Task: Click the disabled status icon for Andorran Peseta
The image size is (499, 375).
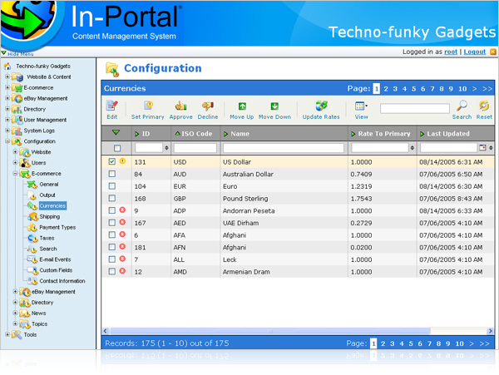Action: point(122,210)
